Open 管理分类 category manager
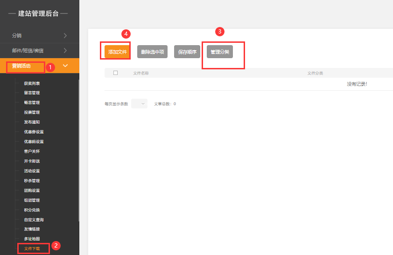393x255 pixels. pyautogui.click(x=220, y=52)
